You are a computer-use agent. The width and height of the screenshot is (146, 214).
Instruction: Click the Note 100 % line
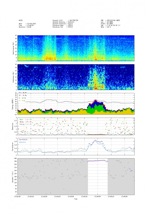[x=106, y=27]
